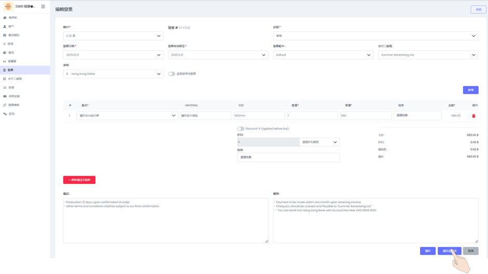Click the SIZE field containing 600mm
This screenshot has width=488, height=274.
[x=259, y=116]
